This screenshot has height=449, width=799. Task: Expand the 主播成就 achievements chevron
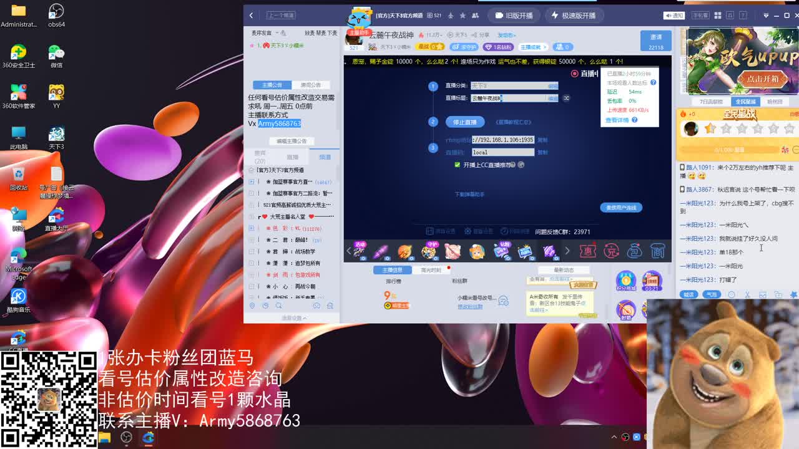coord(545,47)
